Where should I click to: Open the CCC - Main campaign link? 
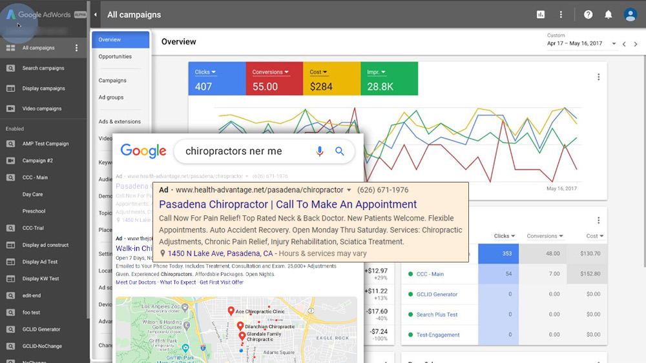tap(430, 274)
